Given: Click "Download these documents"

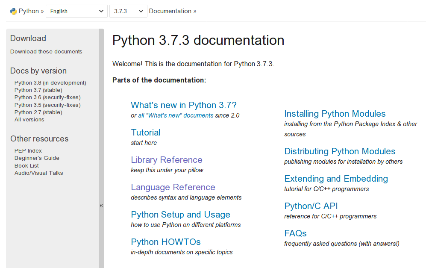Looking at the screenshot, I should (46, 51).
